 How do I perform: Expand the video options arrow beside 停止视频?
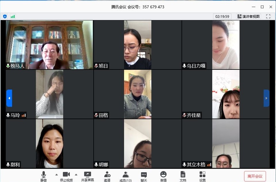point(76,174)
